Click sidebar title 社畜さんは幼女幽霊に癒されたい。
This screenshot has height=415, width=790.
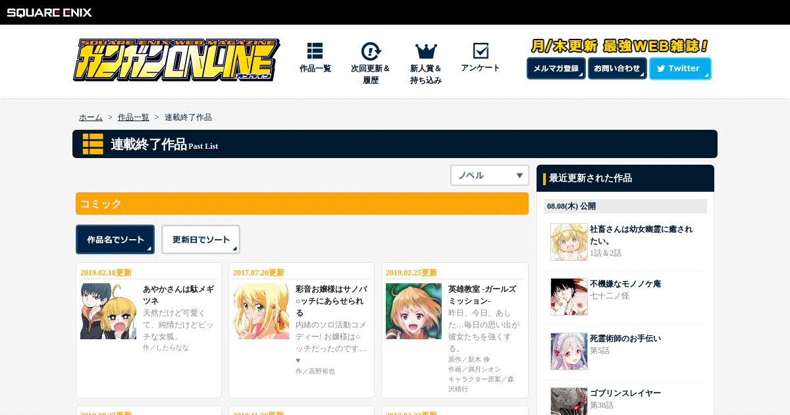click(x=641, y=235)
